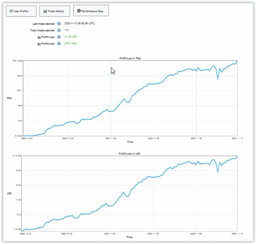The height and width of the screenshot is (244, 256).
Task: Click the 41.5 USD axis label
Action: [17, 156]
